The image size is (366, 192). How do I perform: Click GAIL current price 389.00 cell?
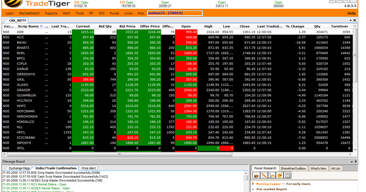click(x=83, y=79)
